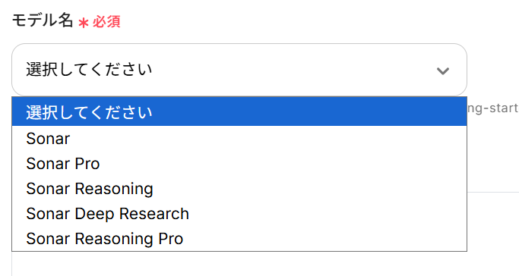Click blue highlight bar beside 選択してください option
This screenshot has width=519, height=276.
[x=309, y=111]
